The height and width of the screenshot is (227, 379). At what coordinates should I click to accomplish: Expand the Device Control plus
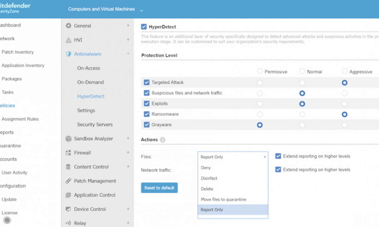[x=128, y=209]
